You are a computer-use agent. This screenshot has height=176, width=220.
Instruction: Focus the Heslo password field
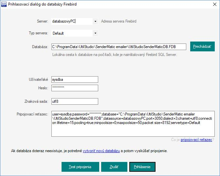click(75, 88)
